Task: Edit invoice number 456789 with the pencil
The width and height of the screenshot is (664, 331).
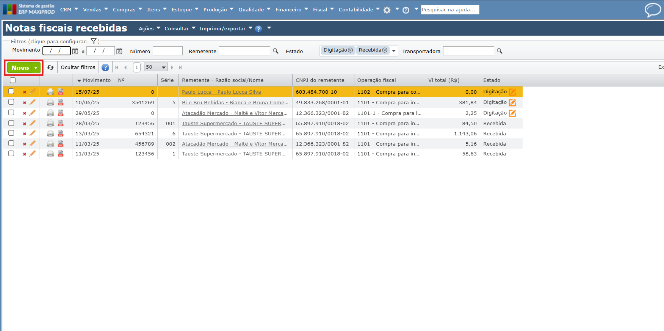Action: pyautogui.click(x=33, y=143)
